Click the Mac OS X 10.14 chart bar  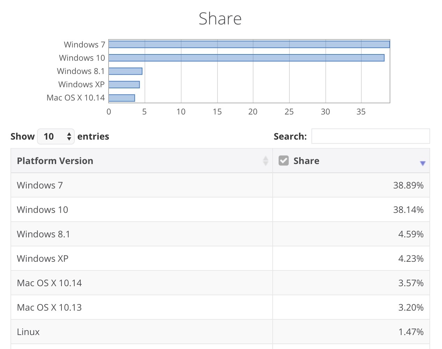[121, 98]
